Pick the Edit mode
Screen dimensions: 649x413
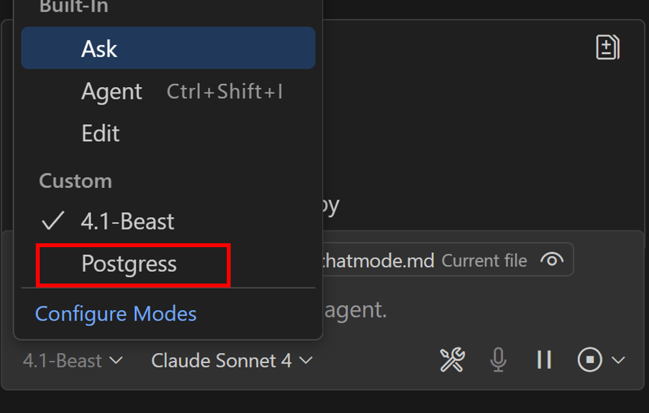coord(168,134)
